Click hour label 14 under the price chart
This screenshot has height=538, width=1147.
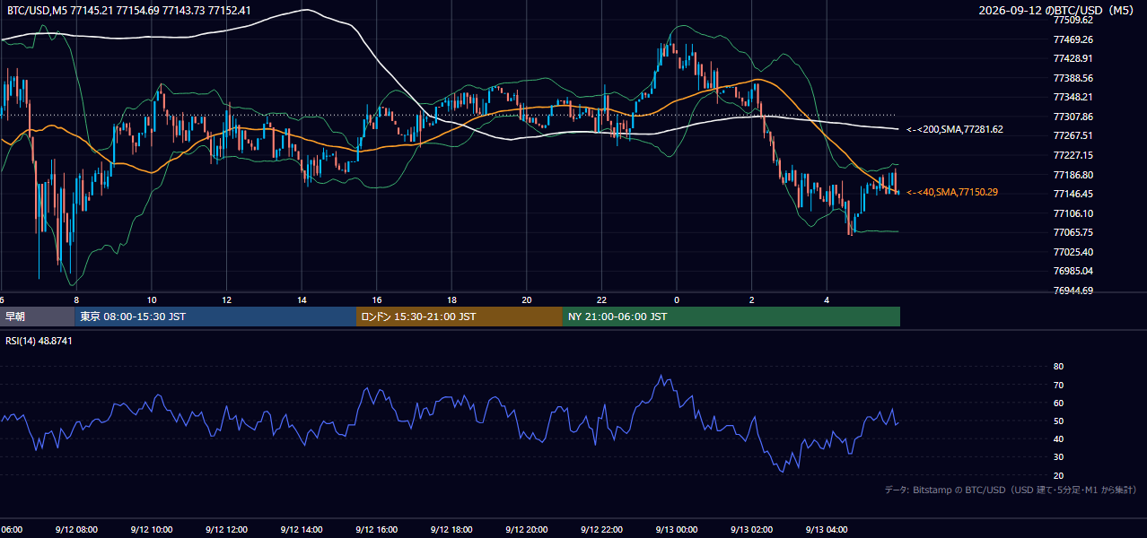tap(302, 299)
